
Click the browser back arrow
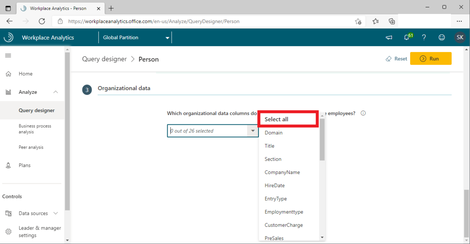click(x=9, y=21)
